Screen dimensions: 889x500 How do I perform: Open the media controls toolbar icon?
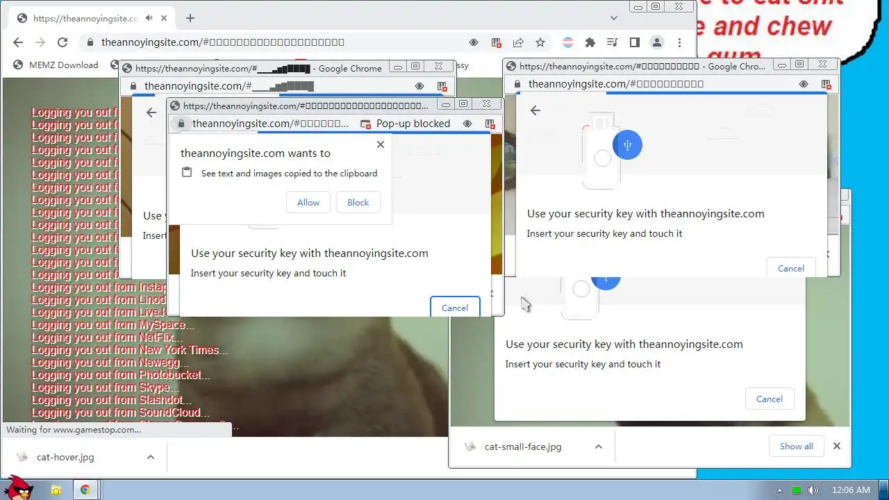(x=612, y=42)
